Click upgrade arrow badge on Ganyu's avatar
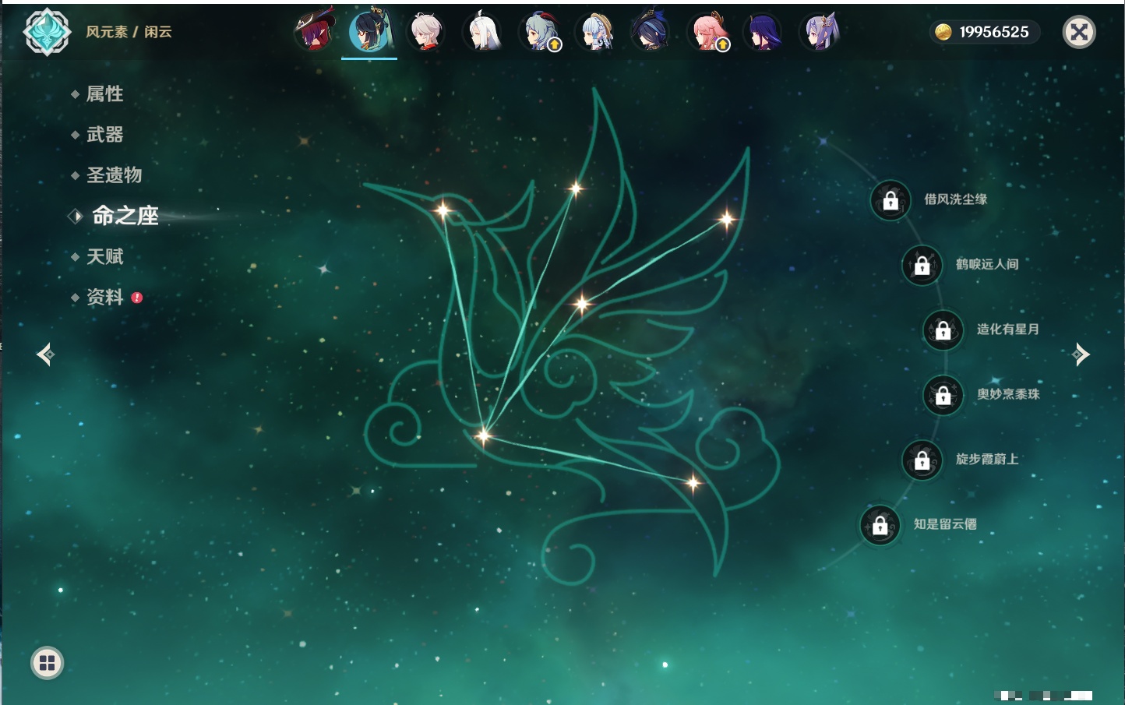 [554, 45]
